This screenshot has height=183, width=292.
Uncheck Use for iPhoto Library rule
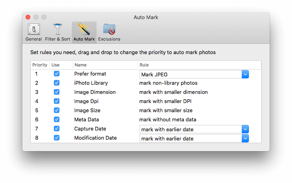coord(57,83)
